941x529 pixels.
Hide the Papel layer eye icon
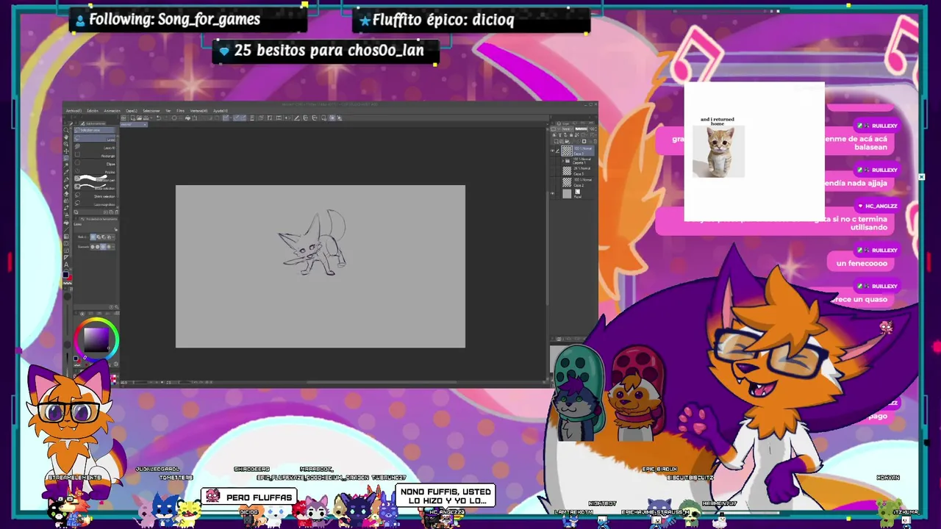point(552,193)
